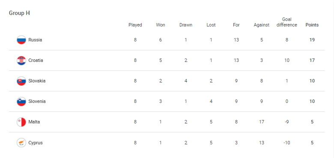Click the Drawn column header
The image size is (334, 158).
click(x=186, y=25)
